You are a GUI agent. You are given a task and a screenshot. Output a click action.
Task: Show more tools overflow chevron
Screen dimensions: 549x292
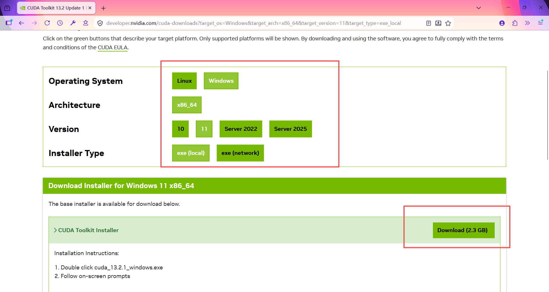pos(528,23)
